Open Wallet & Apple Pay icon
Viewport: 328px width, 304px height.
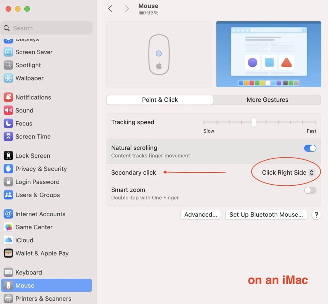click(x=8, y=253)
